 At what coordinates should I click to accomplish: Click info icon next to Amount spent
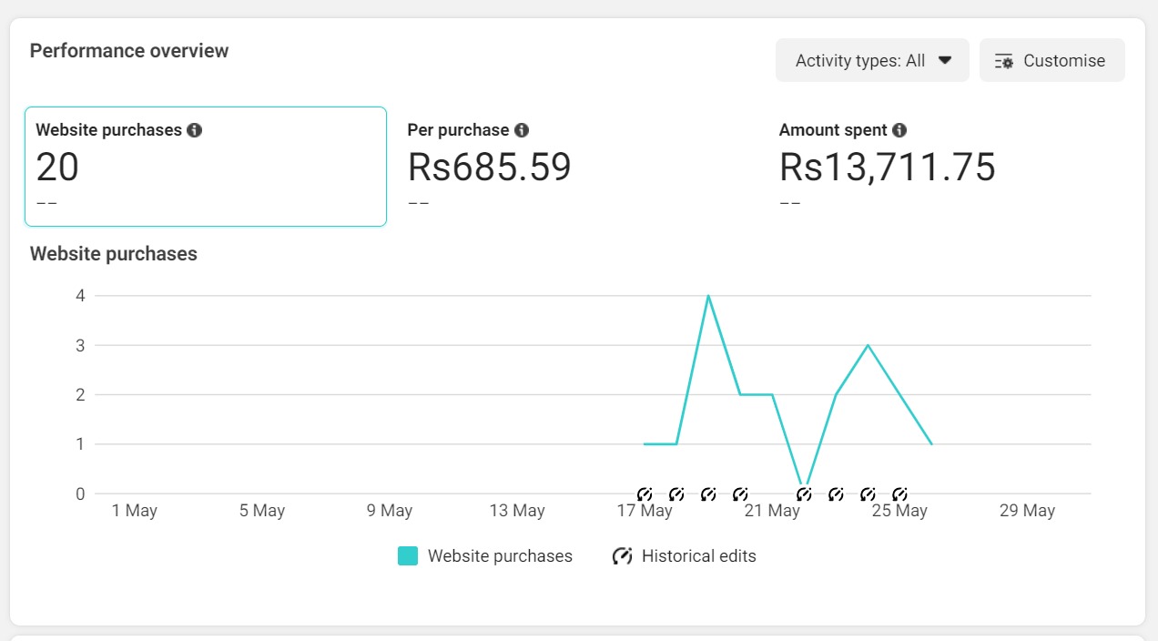pyautogui.click(x=899, y=130)
